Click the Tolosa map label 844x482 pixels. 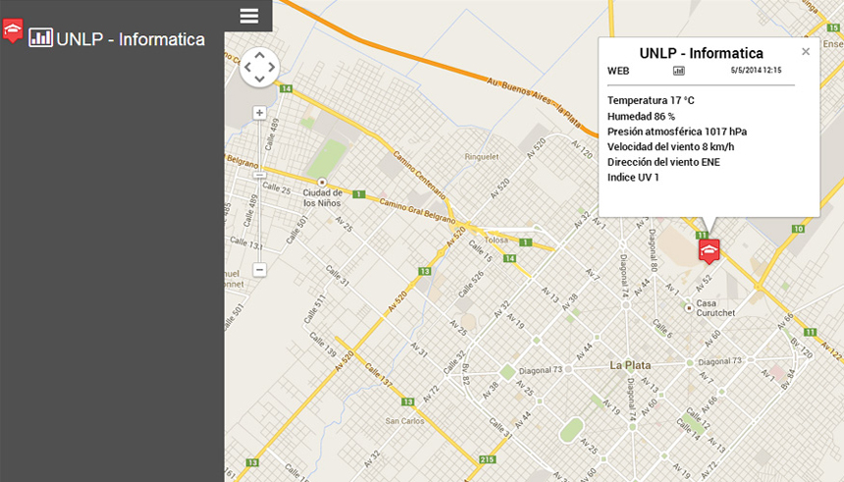point(496,240)
